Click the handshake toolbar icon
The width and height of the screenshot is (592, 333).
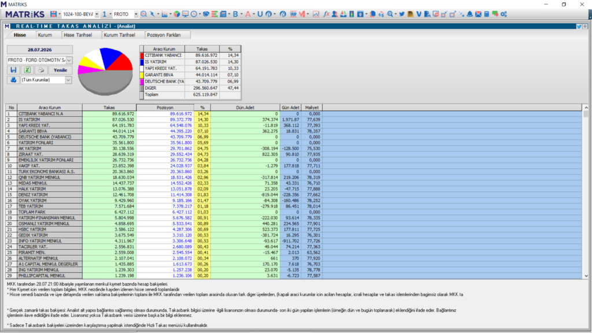pyautogui.click(x=206, y=14)
